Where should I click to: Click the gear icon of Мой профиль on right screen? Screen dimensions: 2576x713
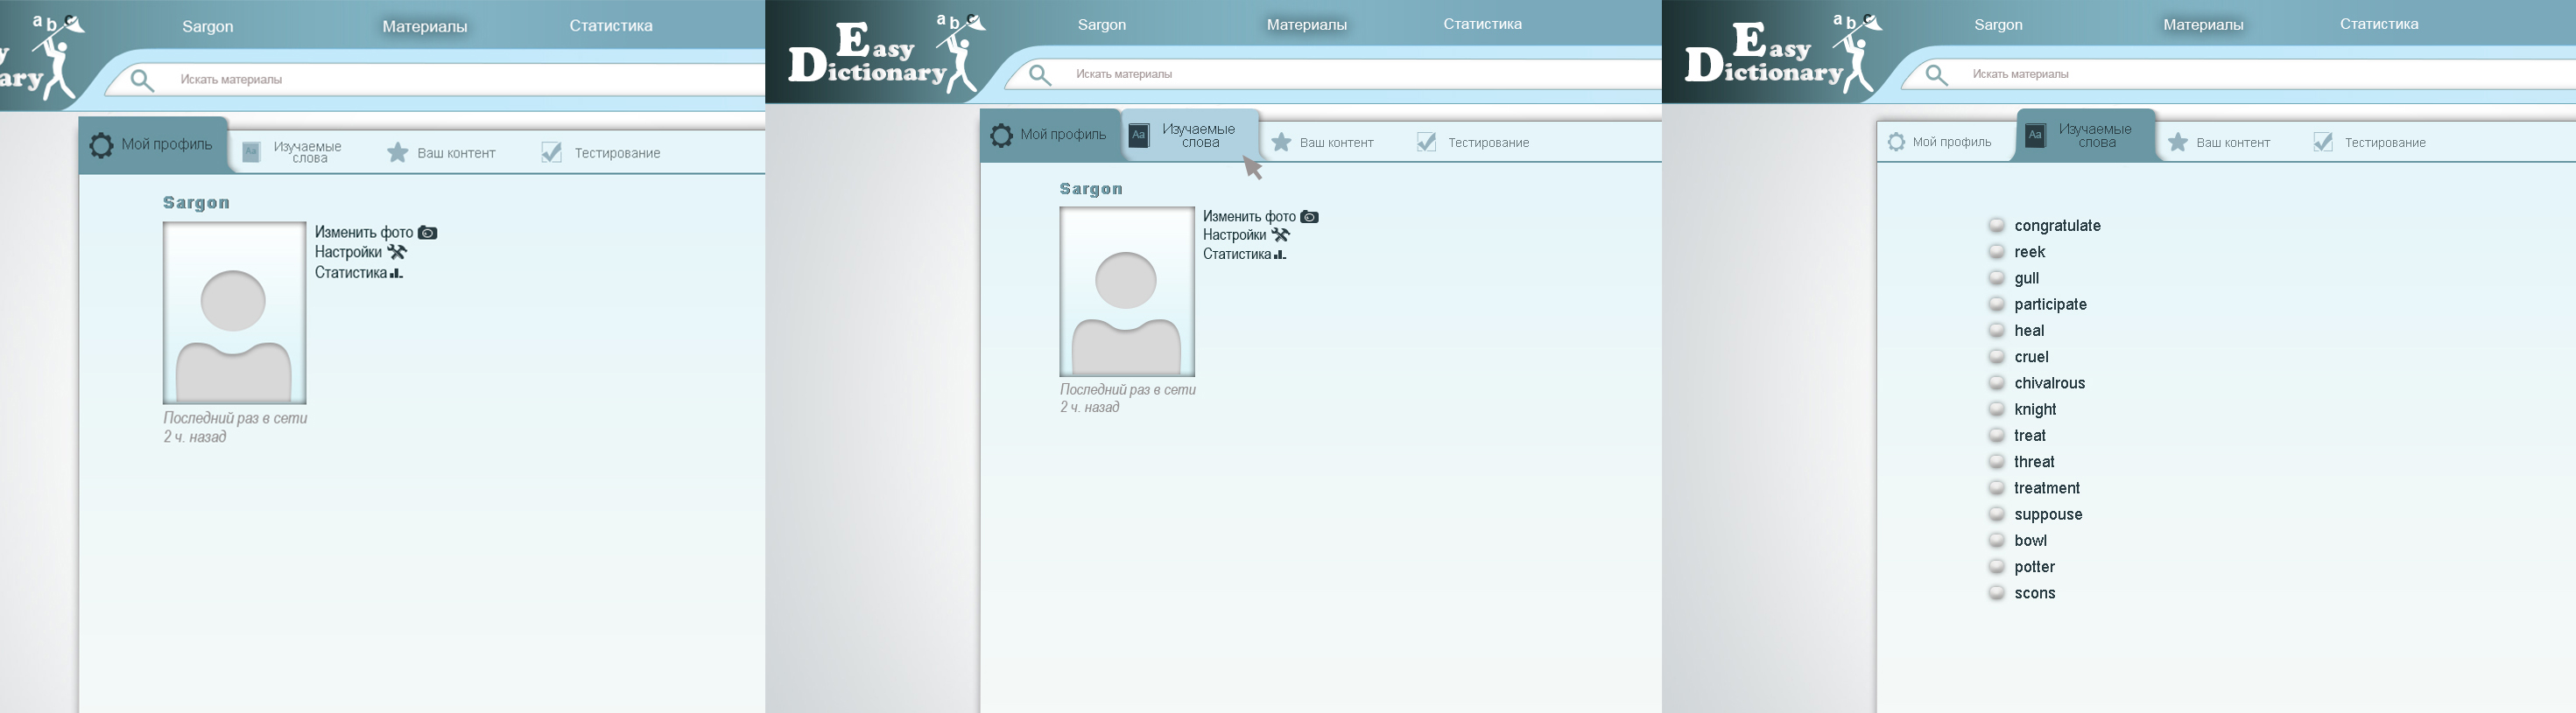coord(1896,142)
